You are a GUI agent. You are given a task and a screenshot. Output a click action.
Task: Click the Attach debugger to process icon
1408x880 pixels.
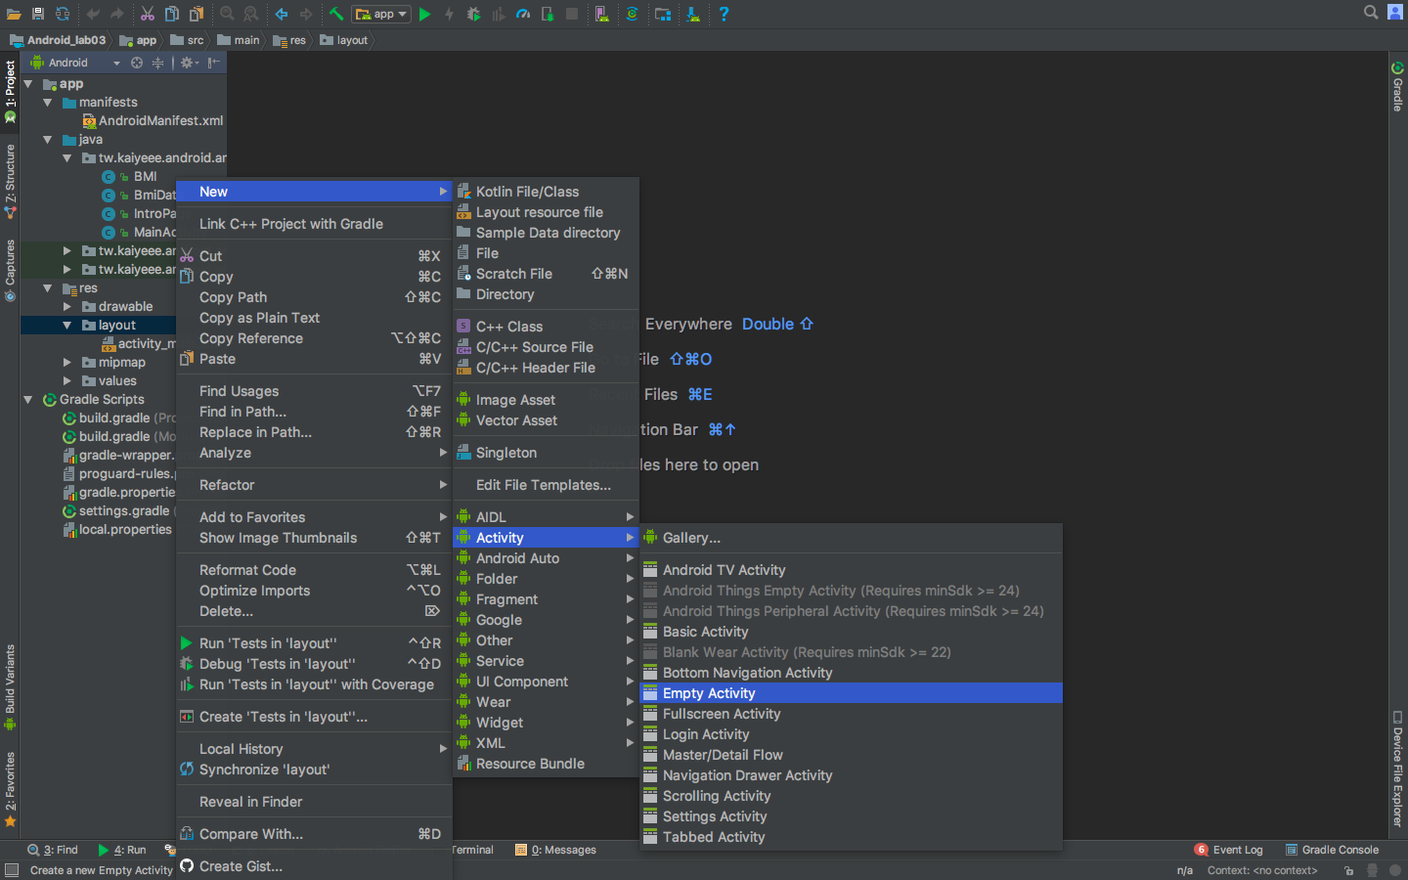click(548, 14)
